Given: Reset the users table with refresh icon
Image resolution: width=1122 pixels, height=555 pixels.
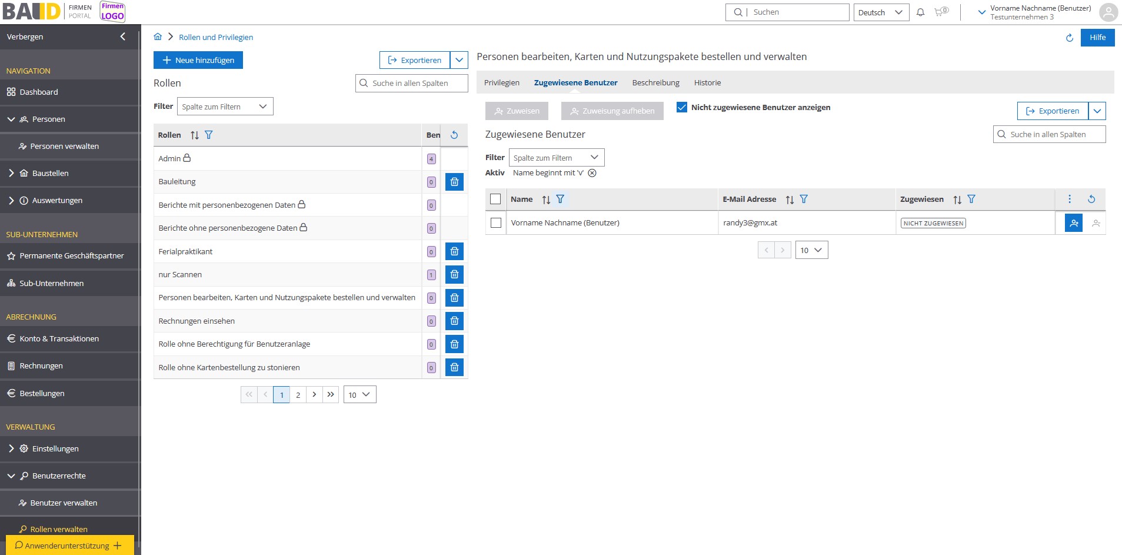Looking at the screenshot, I should click(x=1091, y=199).
